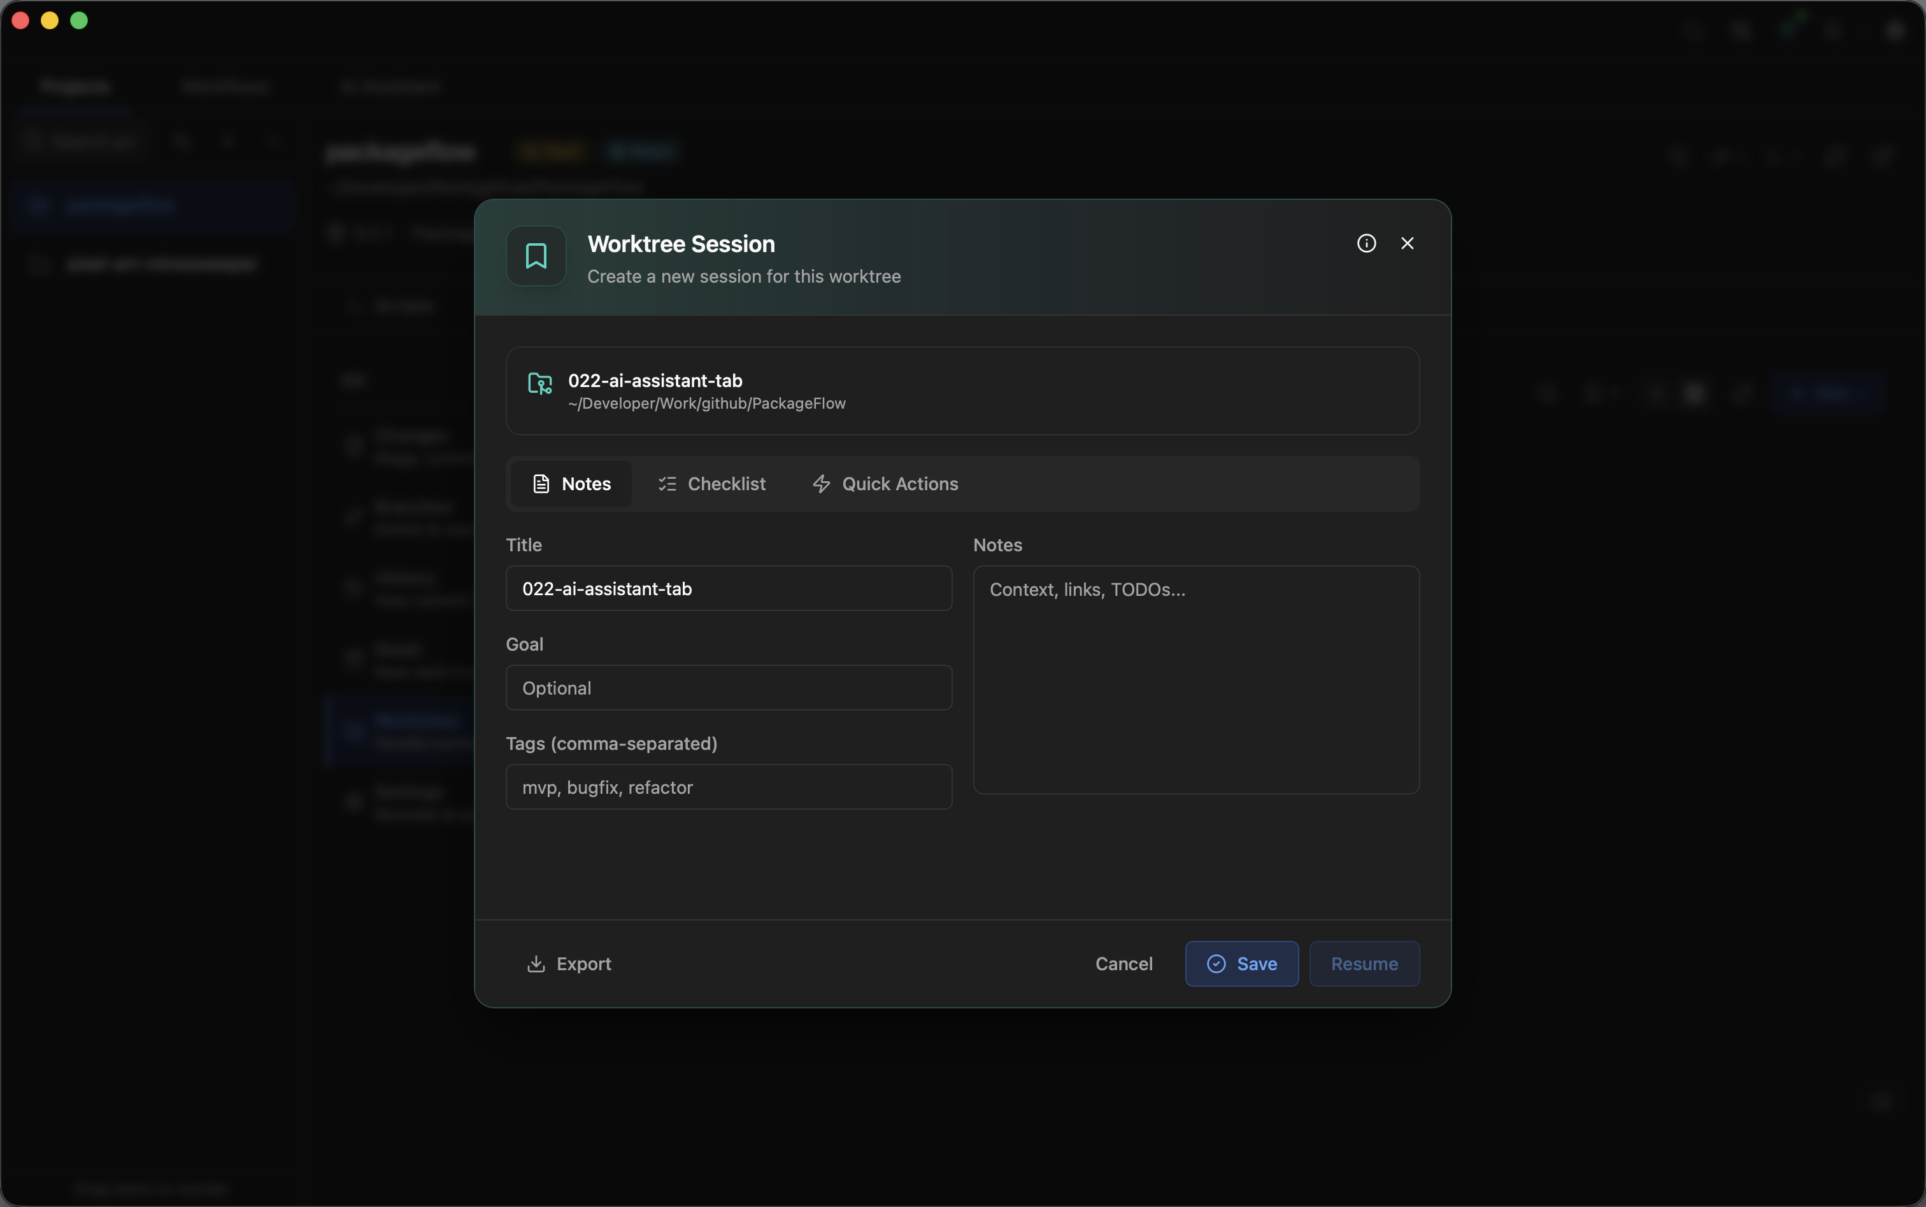Screen dimensions: 1926x1207
Task: Open the Quick Actions tab
Action: pos(885,484)
